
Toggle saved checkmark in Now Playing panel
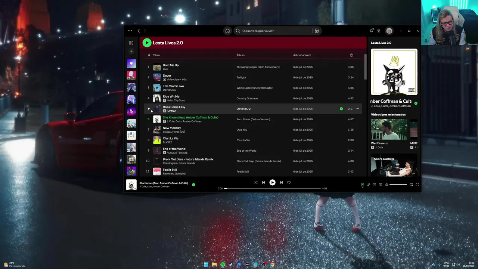click(416, 103)
